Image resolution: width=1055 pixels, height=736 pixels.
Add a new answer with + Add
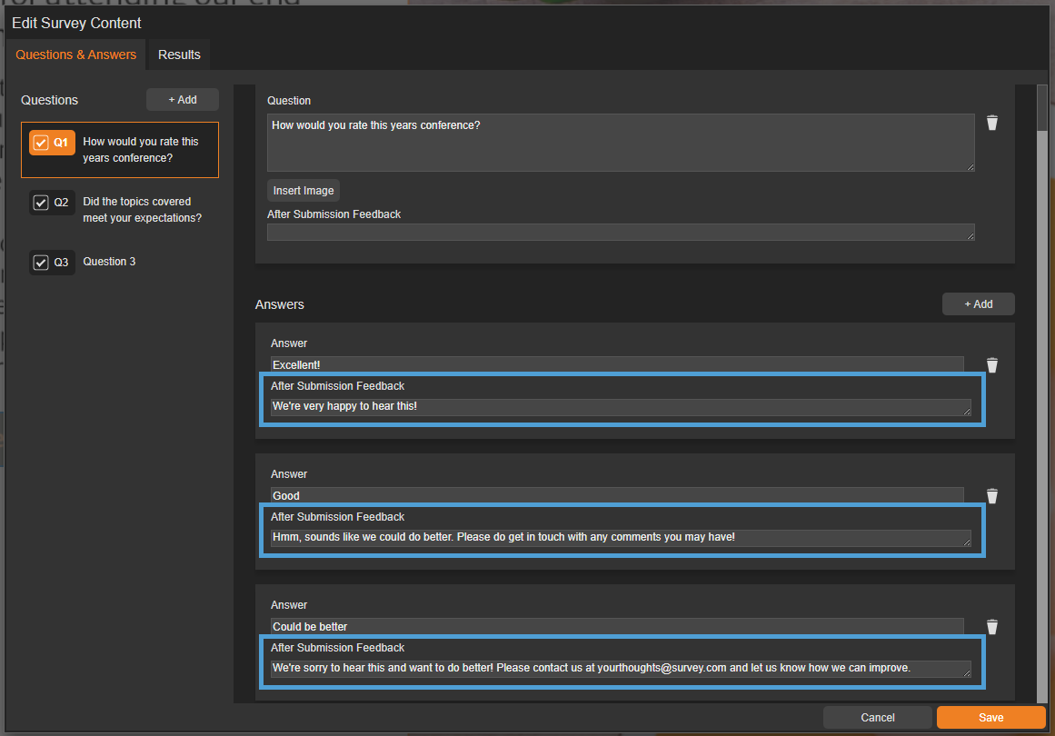(x=978, y=304)
